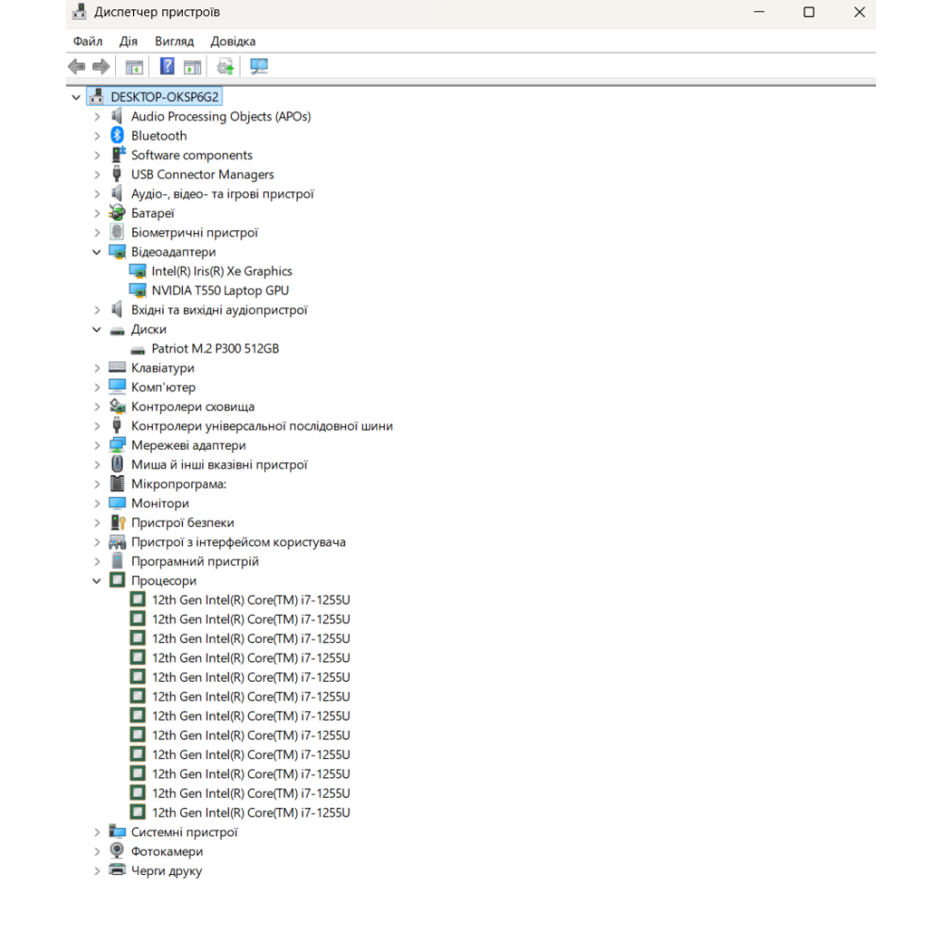Open the Вигляд menu

[x=174, y=41]
